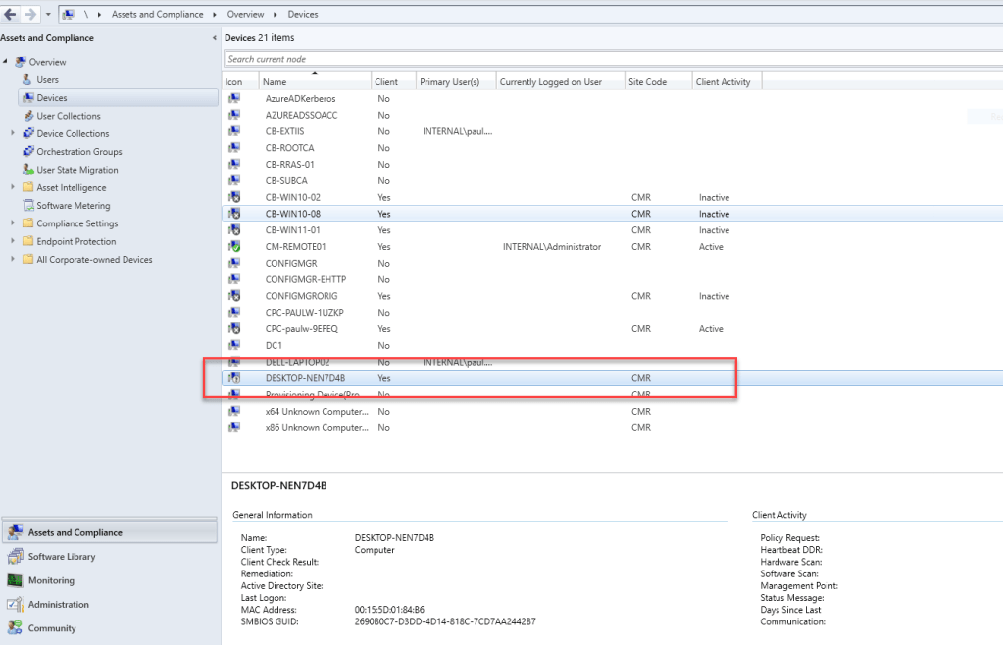Click the User State Migration icon
Image resolution: width=1003 pixels, height=645 pixels.
[27, 170]
